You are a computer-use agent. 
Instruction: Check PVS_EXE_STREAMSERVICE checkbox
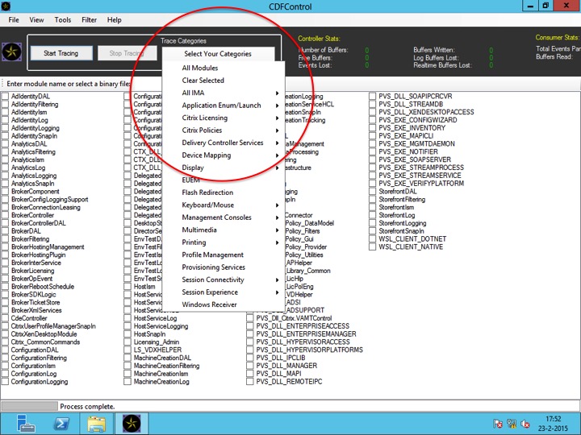(x=372, y=176)
